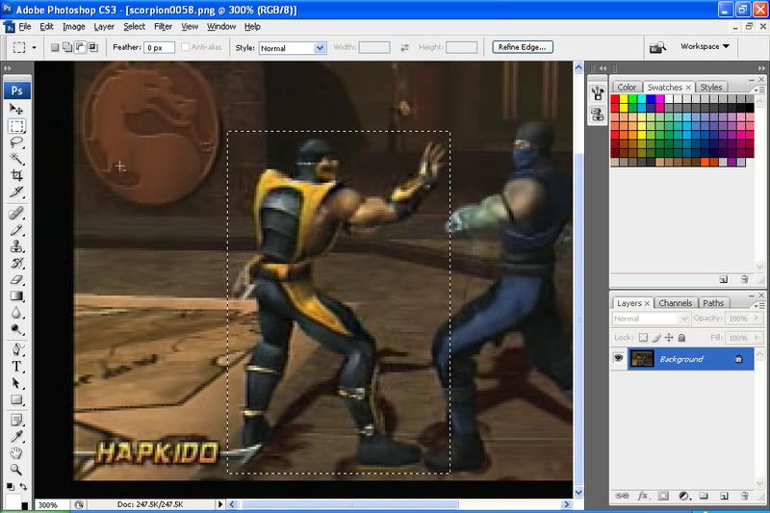The width and height of the screenshot is (770, 513).
Task: Hide the Background layer visibility eye
Action: tap(618, 358)
